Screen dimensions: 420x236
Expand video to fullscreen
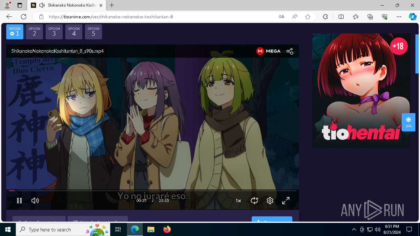click(286, 201)
